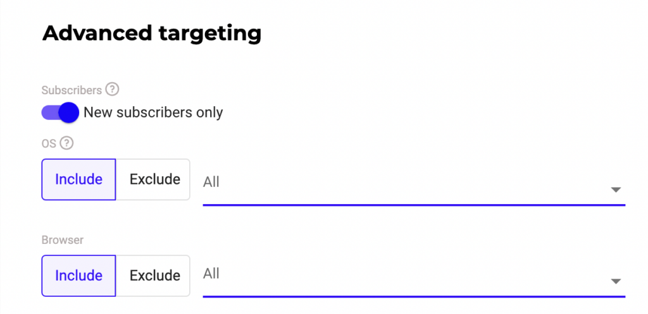The image size is (648, 314).
Task: Switch OS targeting to Exclude
Action: [153, 179]
